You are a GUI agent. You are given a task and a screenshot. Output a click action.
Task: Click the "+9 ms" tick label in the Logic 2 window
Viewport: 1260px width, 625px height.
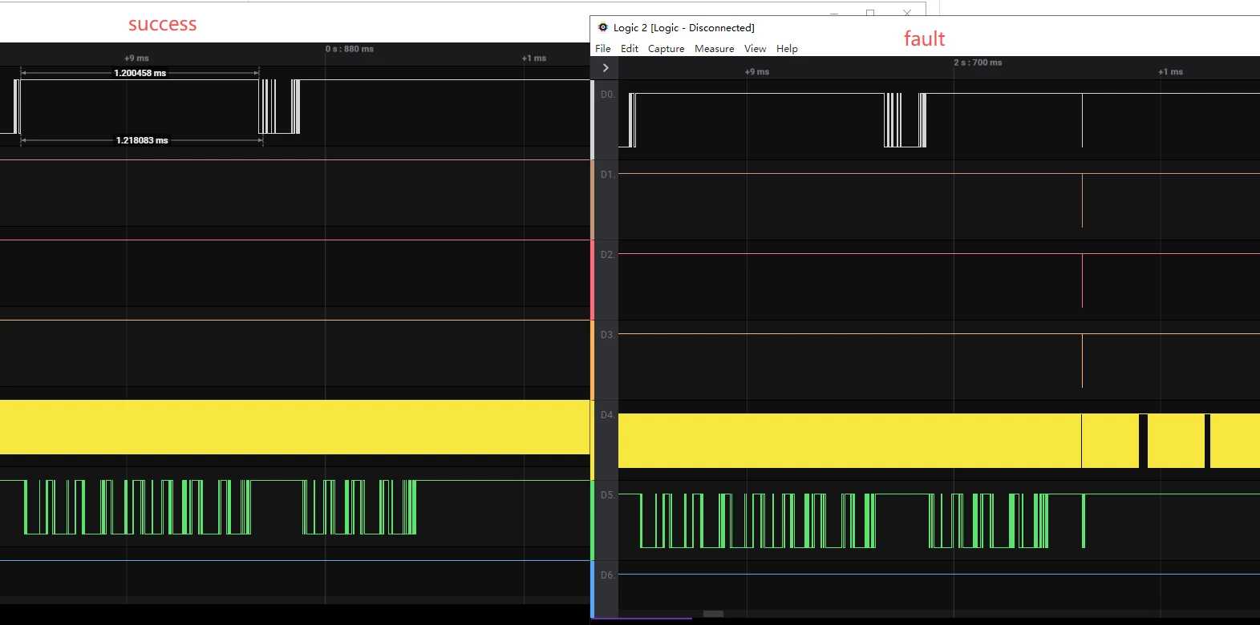(x=756, y=72)
